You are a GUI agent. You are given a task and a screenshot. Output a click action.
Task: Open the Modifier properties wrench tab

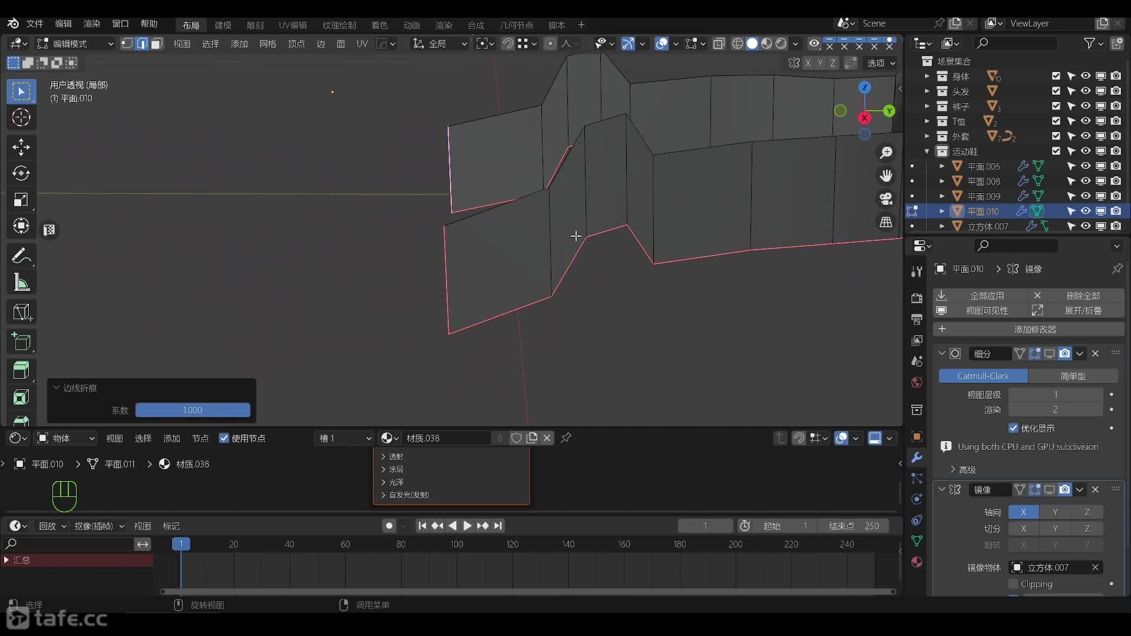click(917, 458)
